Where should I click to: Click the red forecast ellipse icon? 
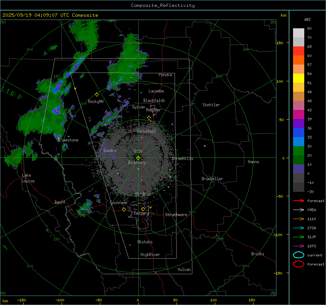(298, 264)
